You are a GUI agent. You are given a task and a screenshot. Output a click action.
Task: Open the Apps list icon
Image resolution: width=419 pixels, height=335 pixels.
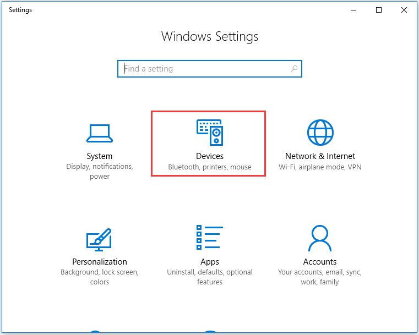coord(210,237)
